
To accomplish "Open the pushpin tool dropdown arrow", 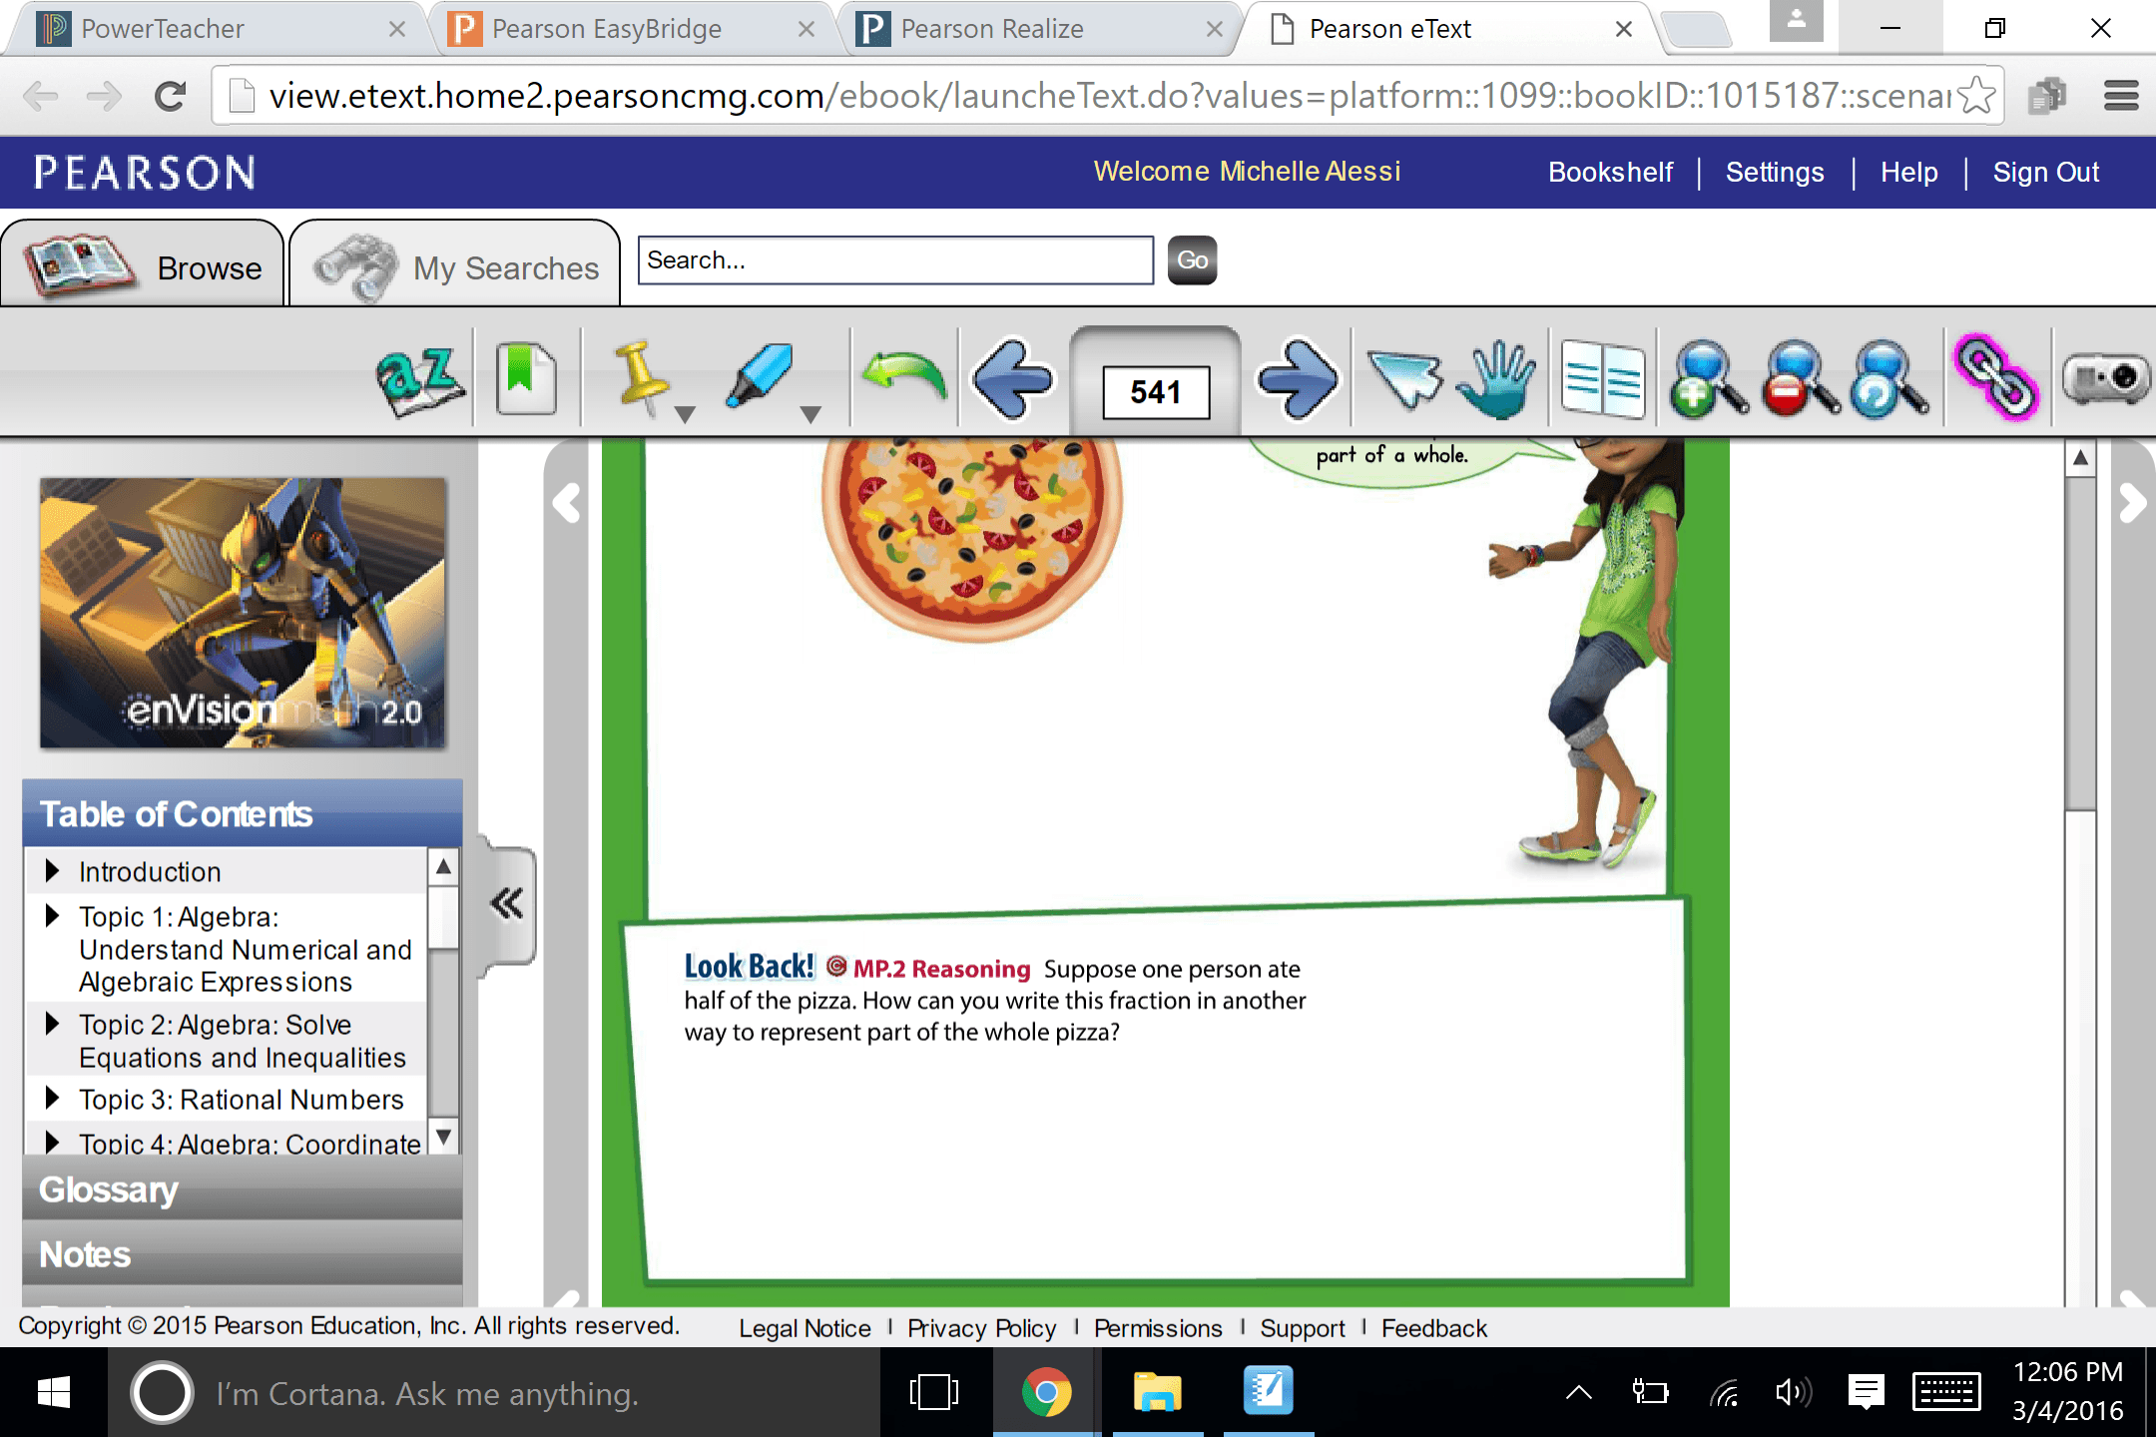I will tap(685, 414).
